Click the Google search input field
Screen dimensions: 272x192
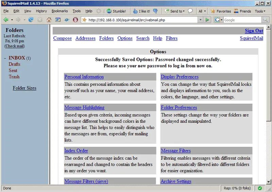tap(242, 20)
